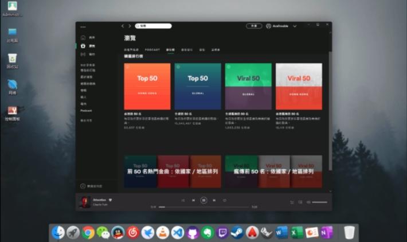Open the Viral 50 Global playlist cover
Image resolution: width=407 pixels, height=242 pixels.
pyautogui.click(x=248, y=87)
